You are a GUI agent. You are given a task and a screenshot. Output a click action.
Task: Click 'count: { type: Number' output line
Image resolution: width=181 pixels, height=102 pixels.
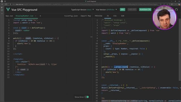[126, 49]
